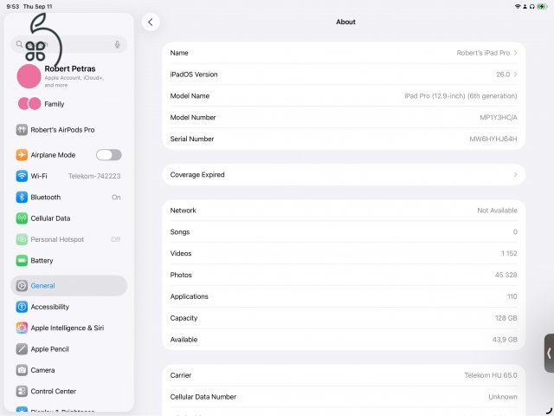Open Coverage Expired chevron
This screenshot has width=554, height=416.
[516, 175]
